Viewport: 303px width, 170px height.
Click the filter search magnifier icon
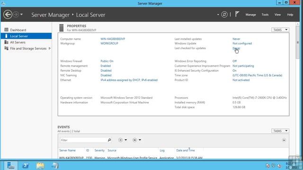tap(109, 140)
